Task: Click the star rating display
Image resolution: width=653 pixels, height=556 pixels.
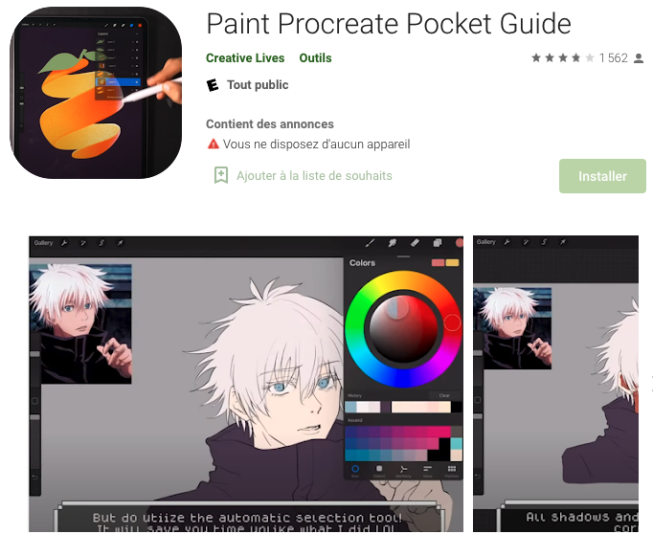Action: pos(563,57)
